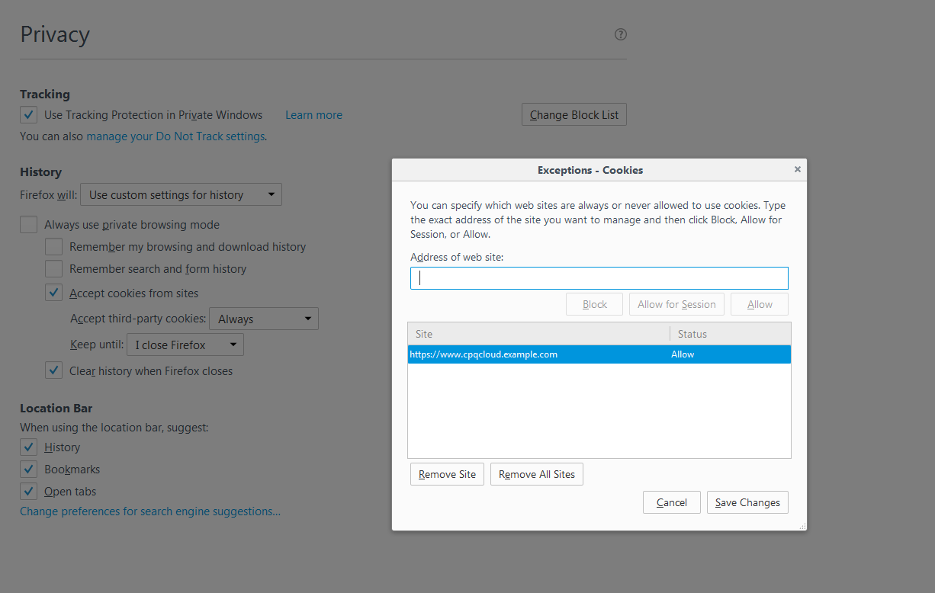Screen dimensions: 935x593
Task: Click the Allow button in the dialog
Action: (x=760, y=304)
